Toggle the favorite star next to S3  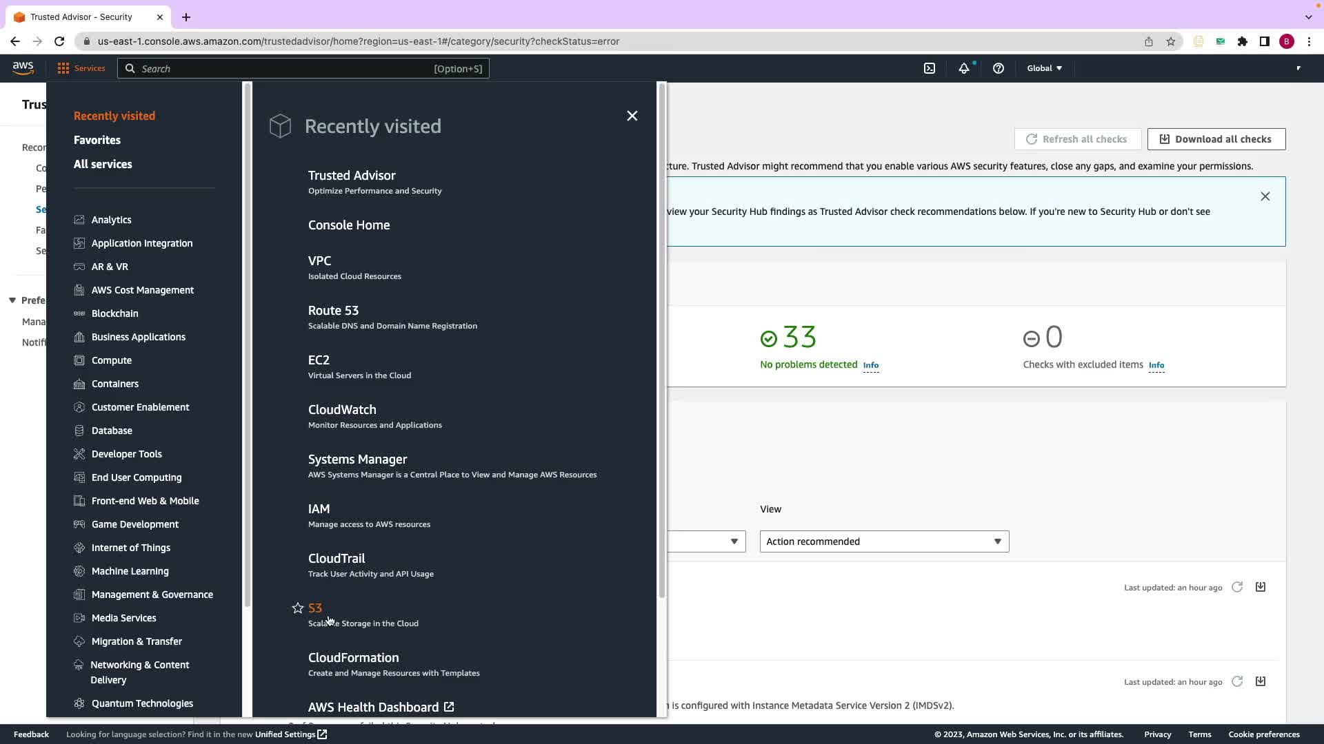click(x=298, y=608)
